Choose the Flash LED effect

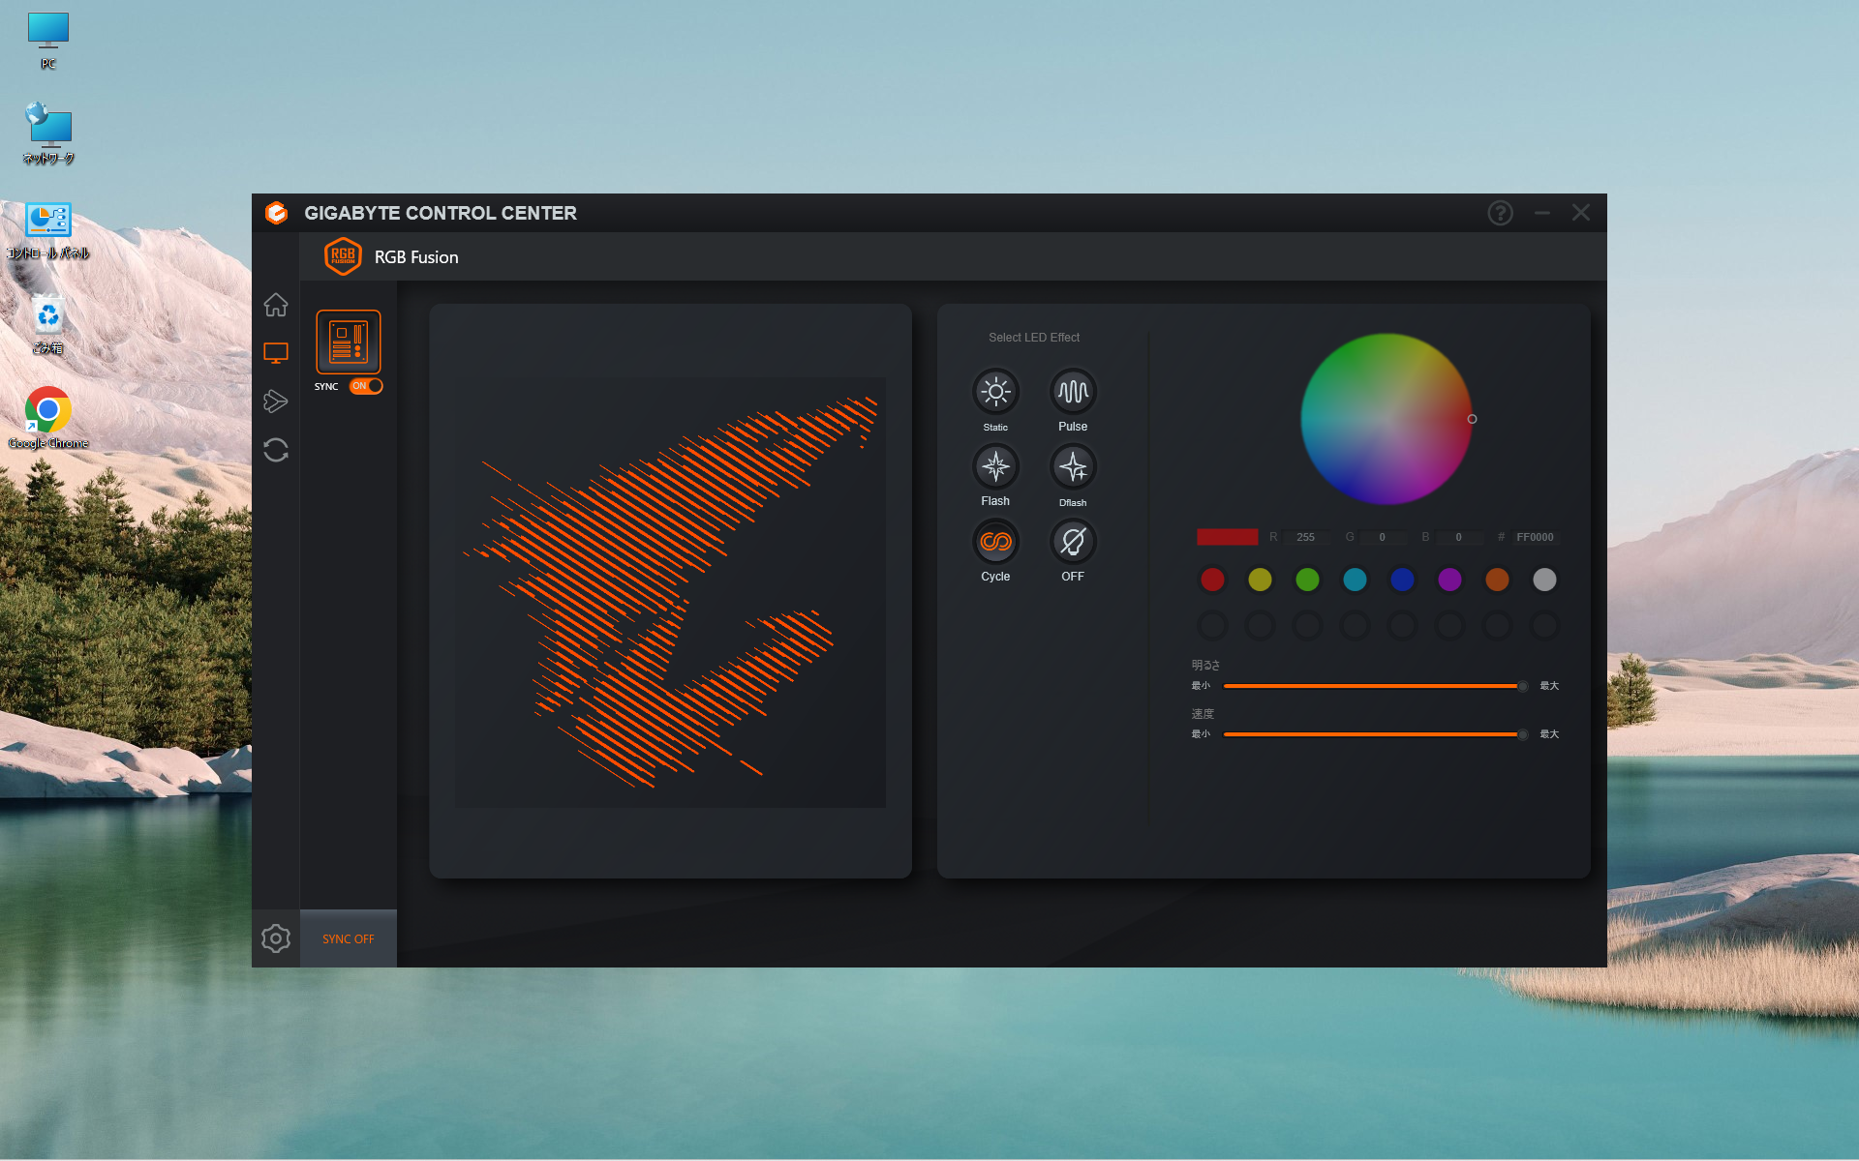[x=995, y=467]
